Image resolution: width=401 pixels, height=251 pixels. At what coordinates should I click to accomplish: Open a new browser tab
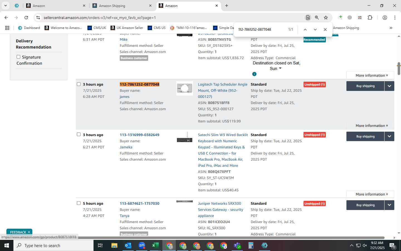click(x=227, y=6)
